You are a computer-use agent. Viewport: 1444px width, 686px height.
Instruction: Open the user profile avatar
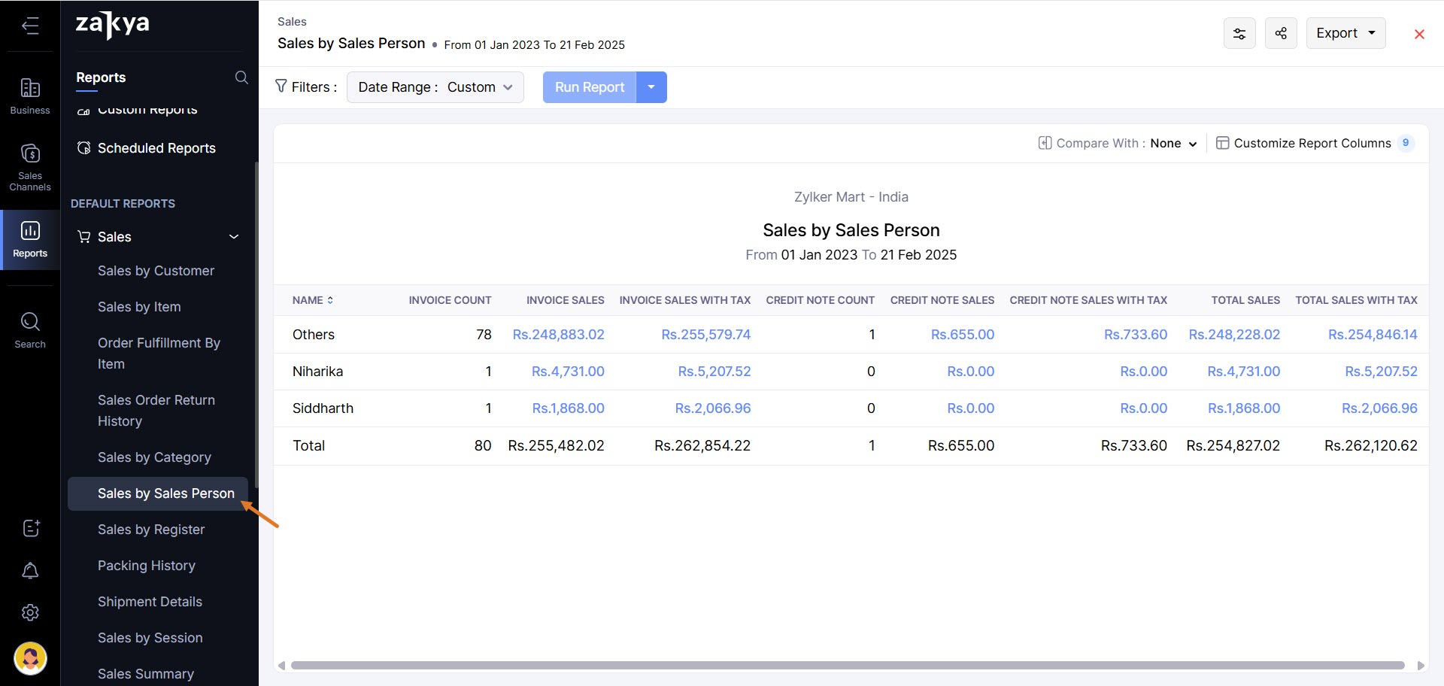[x=30, y=658]
